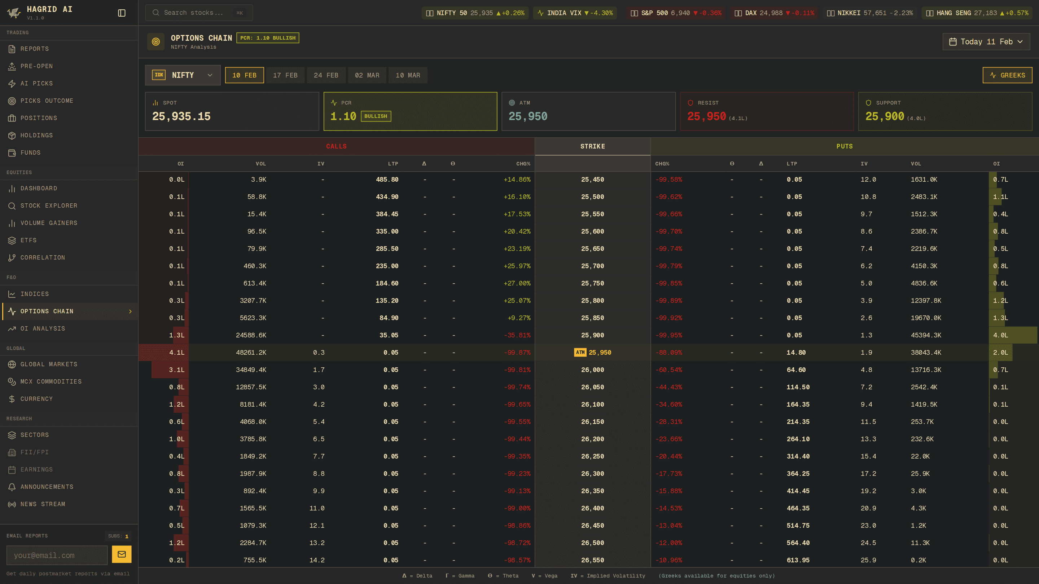Open Correlation branch icon

coord(12,257)
